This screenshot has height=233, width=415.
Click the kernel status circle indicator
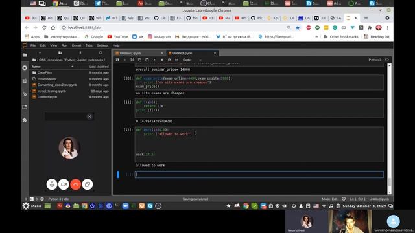[387, 60]
